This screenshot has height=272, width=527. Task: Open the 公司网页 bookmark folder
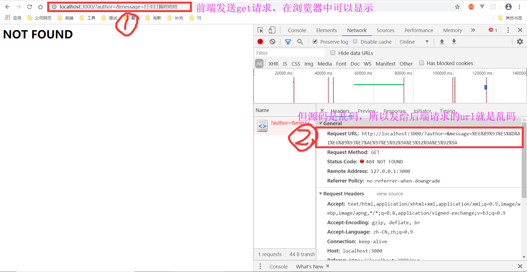click(40, 18)
